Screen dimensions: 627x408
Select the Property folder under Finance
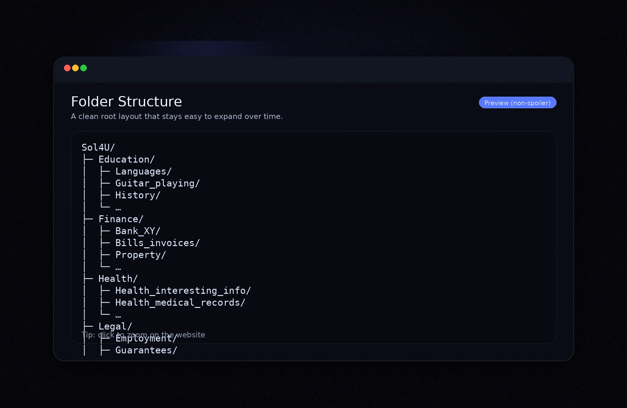pos(140,255)
